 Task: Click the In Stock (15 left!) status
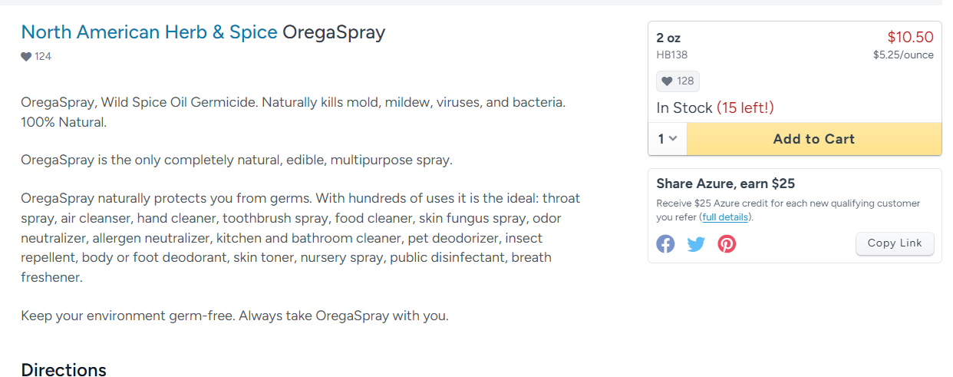(x=715, y=108)
